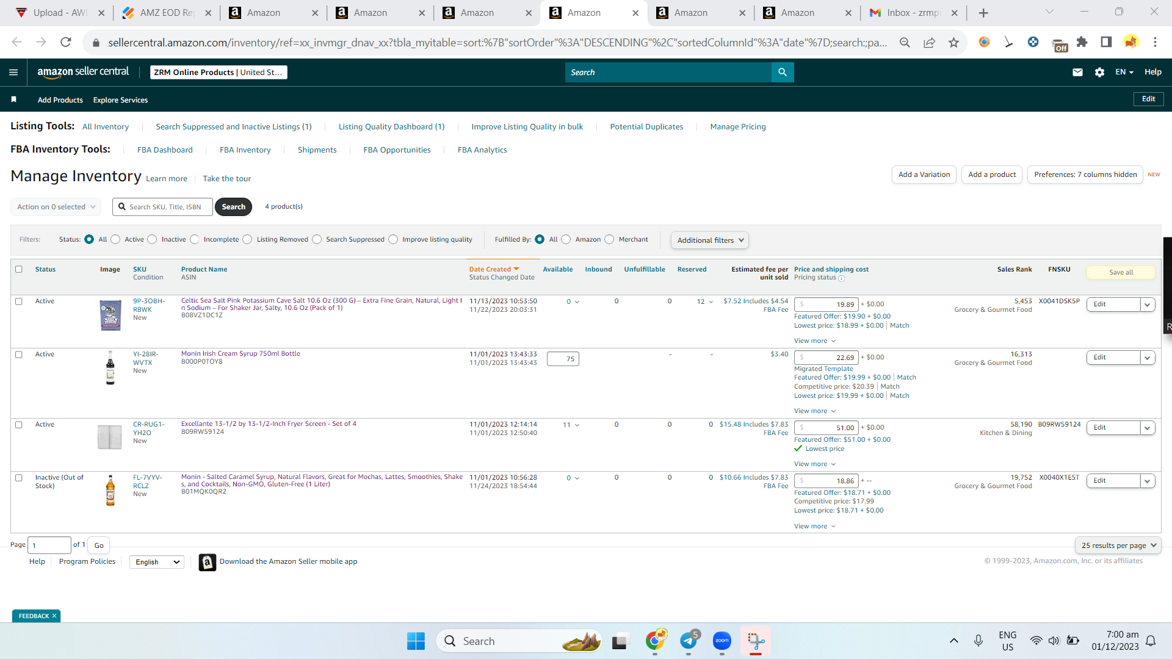Select the Inactive status filter
Viewport: 1172px width, 659px height.
[152, 239]
